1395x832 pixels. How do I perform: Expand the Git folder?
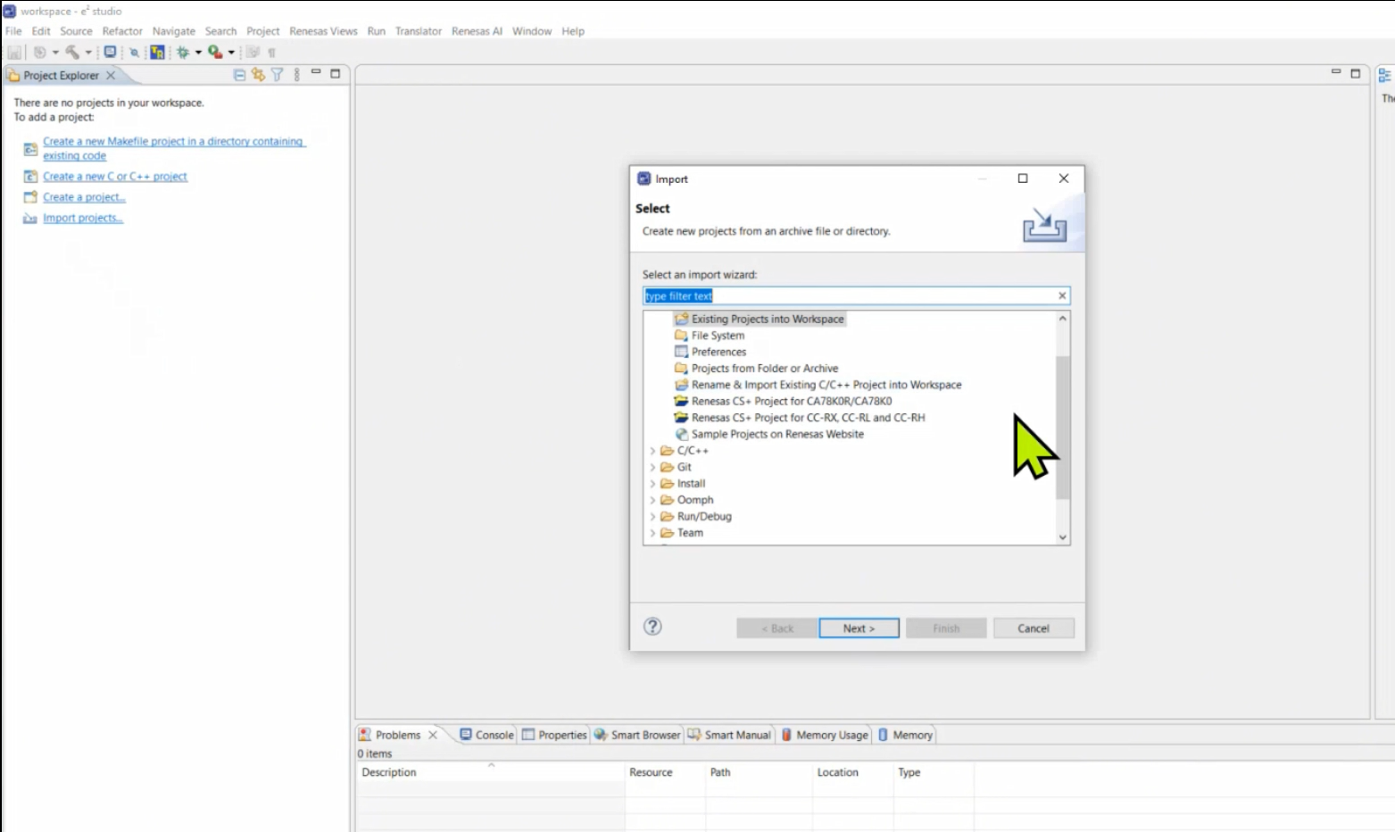pyautogui.click(x=652, y=468)
